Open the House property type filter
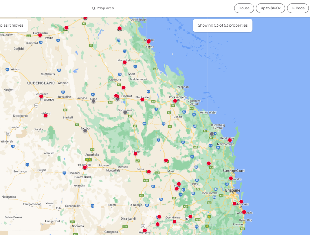This screenshot has width=310, height=235. pyautogui.click(x=244, y=8)
